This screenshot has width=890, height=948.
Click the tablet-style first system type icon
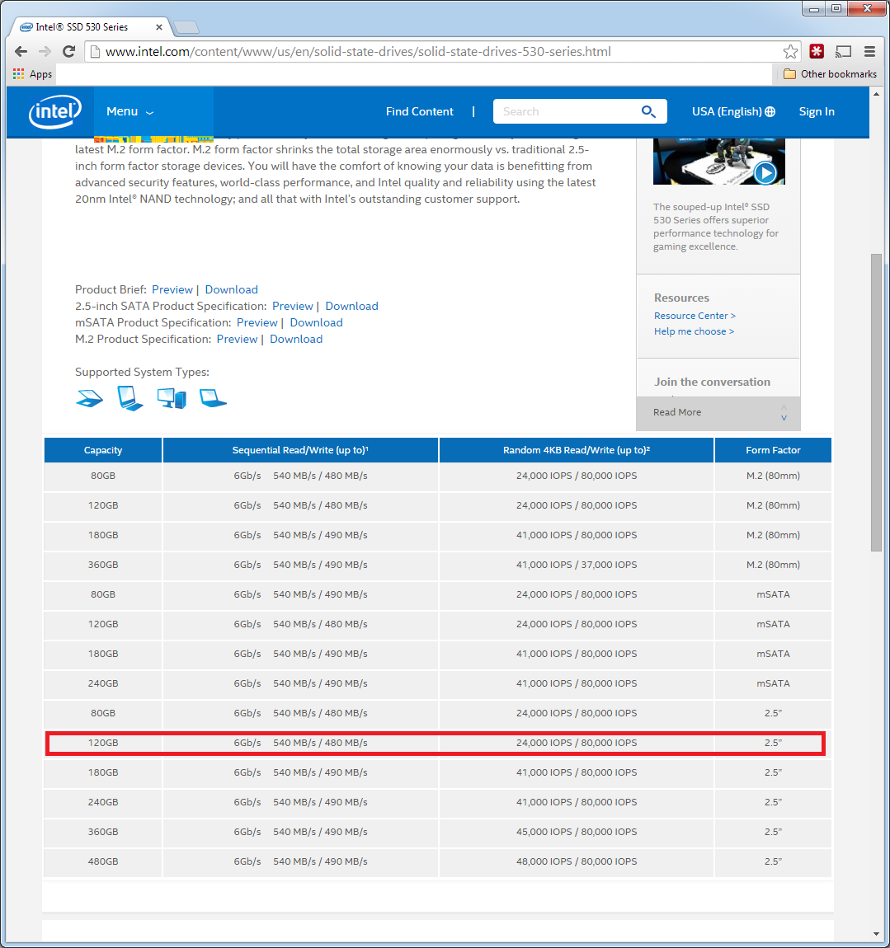tap(90, 398)
